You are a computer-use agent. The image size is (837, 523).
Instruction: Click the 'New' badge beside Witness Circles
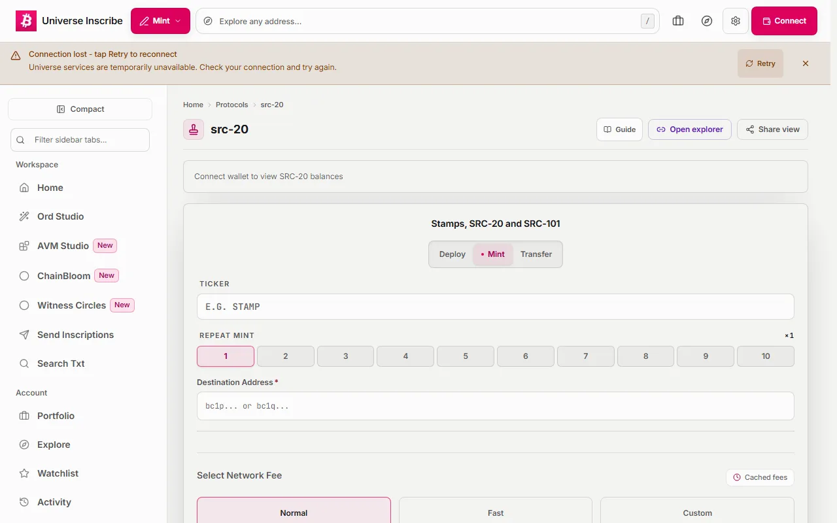tap(122, 305)
